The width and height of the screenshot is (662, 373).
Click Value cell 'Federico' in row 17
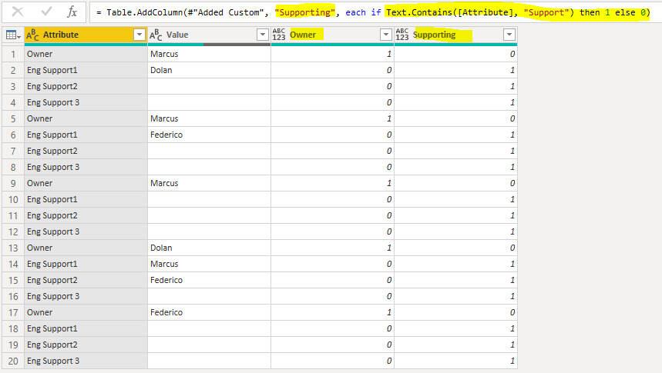209,312
